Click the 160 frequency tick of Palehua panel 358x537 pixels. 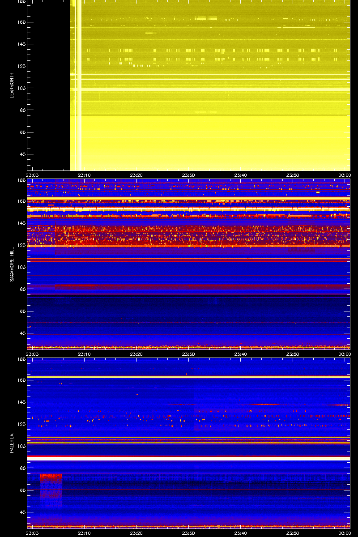[x=21, y=380]
